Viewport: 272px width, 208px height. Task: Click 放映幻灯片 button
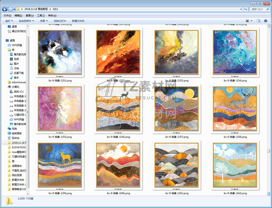(60, 21)
